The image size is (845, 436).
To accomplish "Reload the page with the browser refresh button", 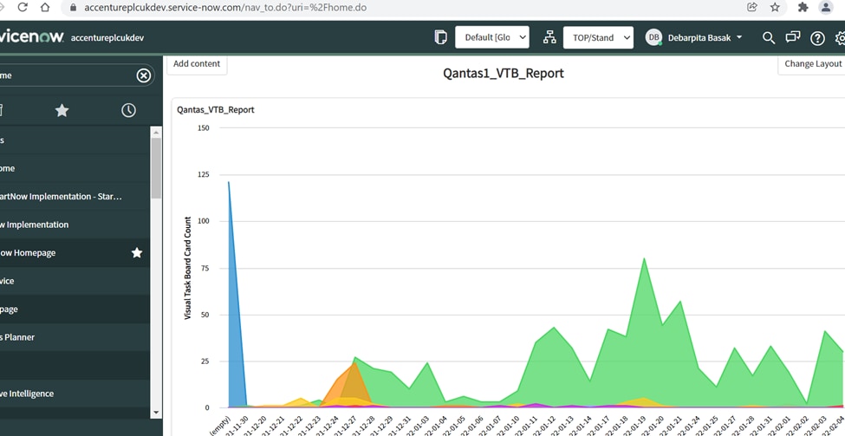I will point(23,8).
